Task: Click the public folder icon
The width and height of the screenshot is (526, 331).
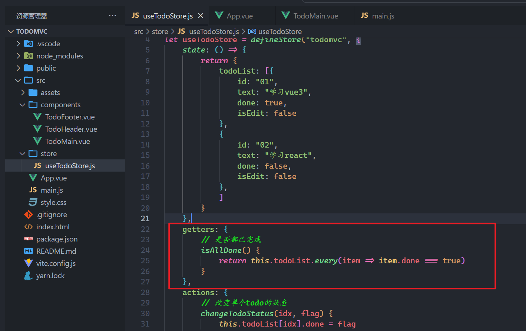Action: pos(29,68)
